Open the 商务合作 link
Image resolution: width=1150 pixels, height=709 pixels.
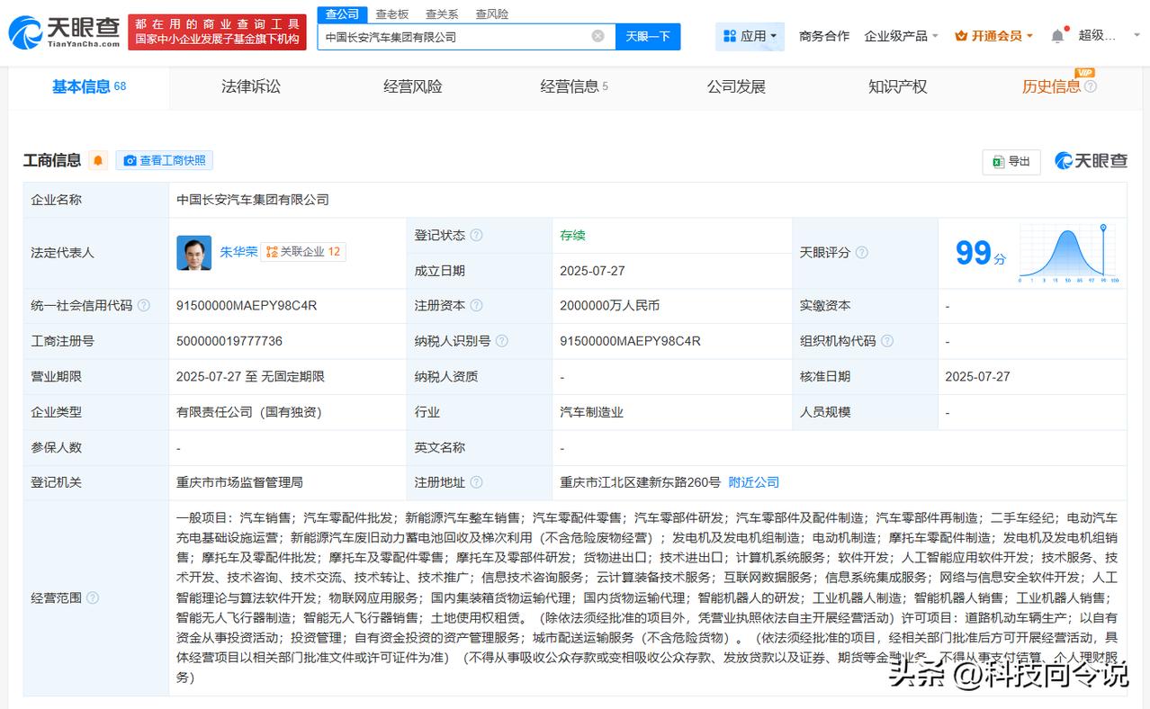tap(824, 36)
